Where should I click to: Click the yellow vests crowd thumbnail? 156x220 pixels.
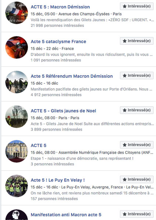click(17, 186)
